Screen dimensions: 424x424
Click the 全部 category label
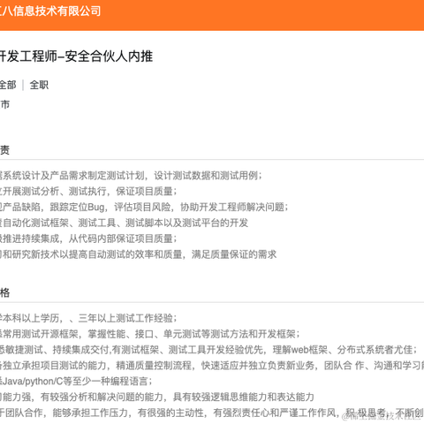pyautogui.click(x=8, y=85)
